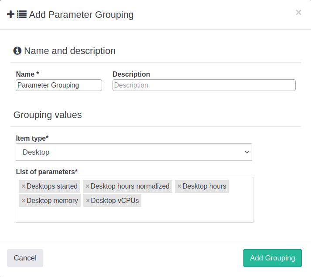Remove the Desktop memory parameter tag

pyautogui.click(x=24, y=201)
